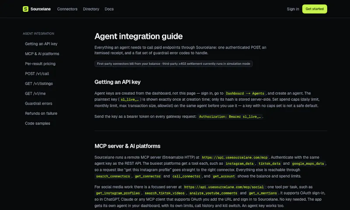Screen dimensions: 350x210
Task: Select MCP & AI platforms sidebar link
Action: [42, 53]
